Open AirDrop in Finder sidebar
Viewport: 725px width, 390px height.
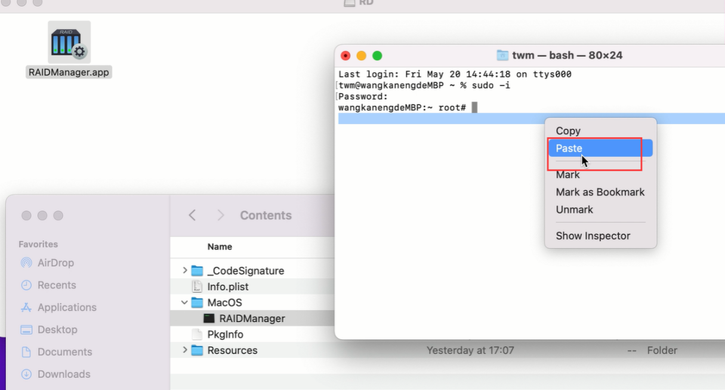(x=47, y=263)
